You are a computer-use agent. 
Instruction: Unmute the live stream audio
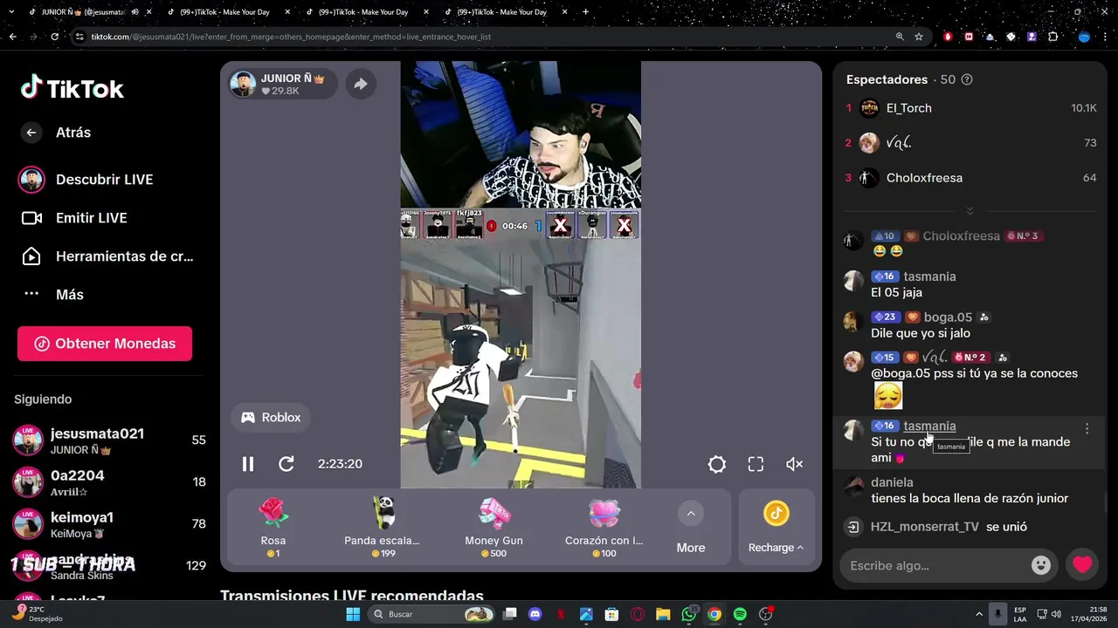tap(794, 464)
